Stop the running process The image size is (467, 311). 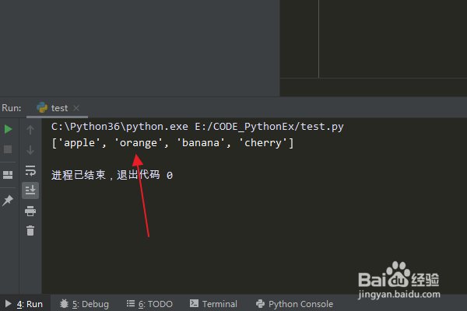click(x=8, y=149)
